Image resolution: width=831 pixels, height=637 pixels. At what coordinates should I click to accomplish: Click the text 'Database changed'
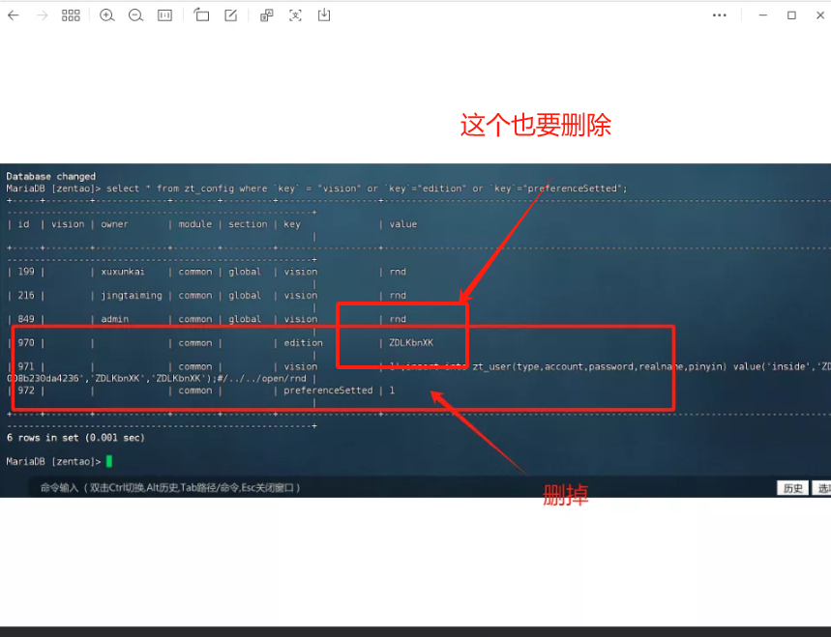(x=51, y=176)
